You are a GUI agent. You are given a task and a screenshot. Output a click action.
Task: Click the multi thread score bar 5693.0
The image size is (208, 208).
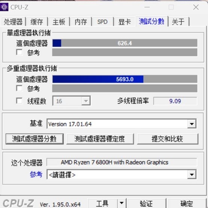[x=125, y=79]
